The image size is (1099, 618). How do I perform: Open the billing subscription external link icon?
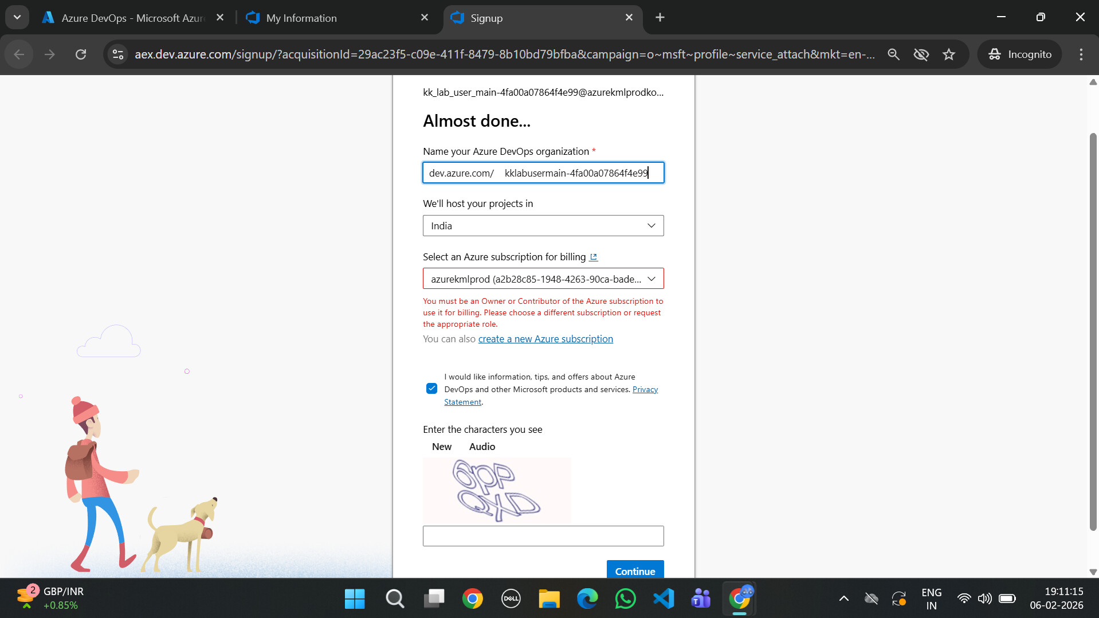pos(594,257)
